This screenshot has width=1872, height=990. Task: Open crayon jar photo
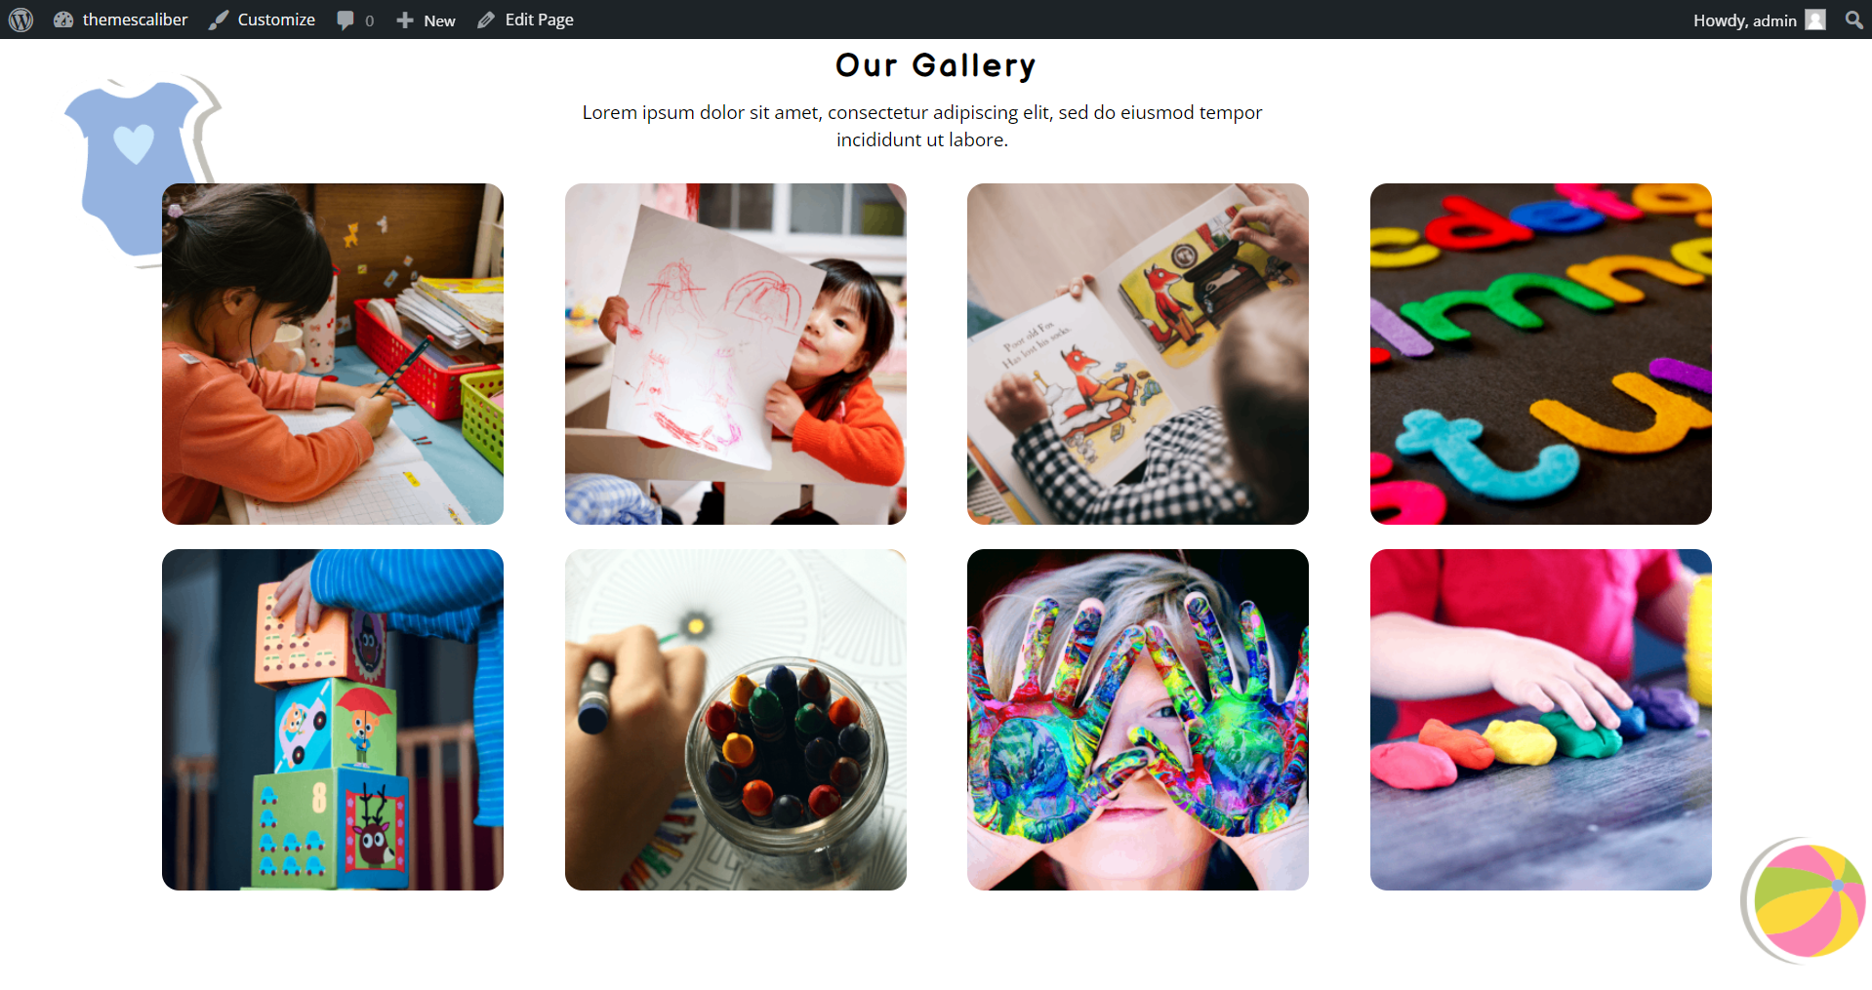(x=736, y=720)
